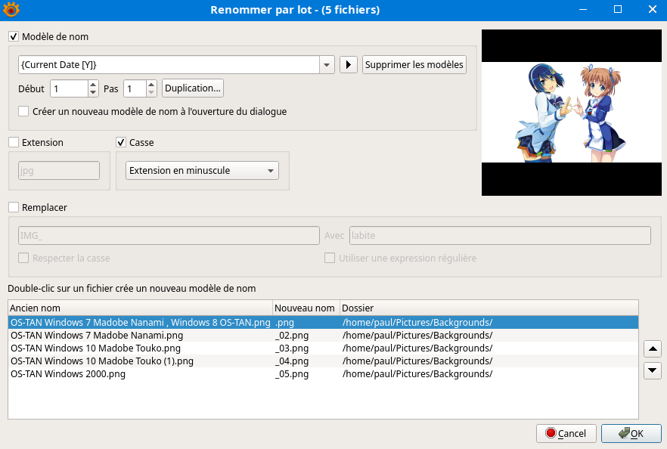Click the Pas number field
This screenshot has height=449, width=667.
(x=135, y=88)
